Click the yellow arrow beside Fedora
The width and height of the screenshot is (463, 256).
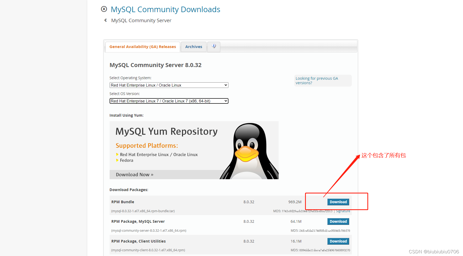[x=117, y=160]
